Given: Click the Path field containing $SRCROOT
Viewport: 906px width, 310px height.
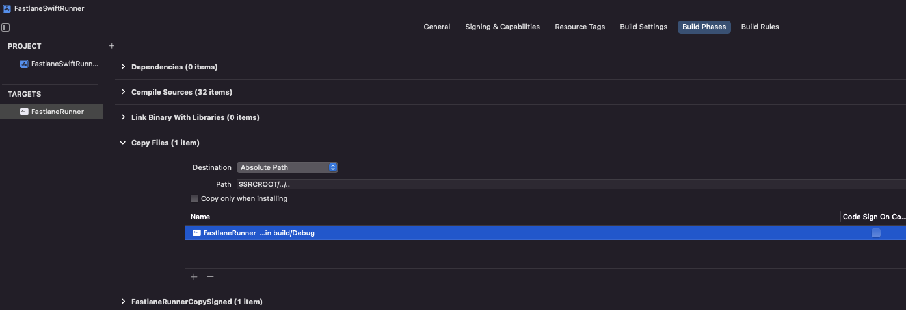Looking at the screenshot, I should (571, 184).
